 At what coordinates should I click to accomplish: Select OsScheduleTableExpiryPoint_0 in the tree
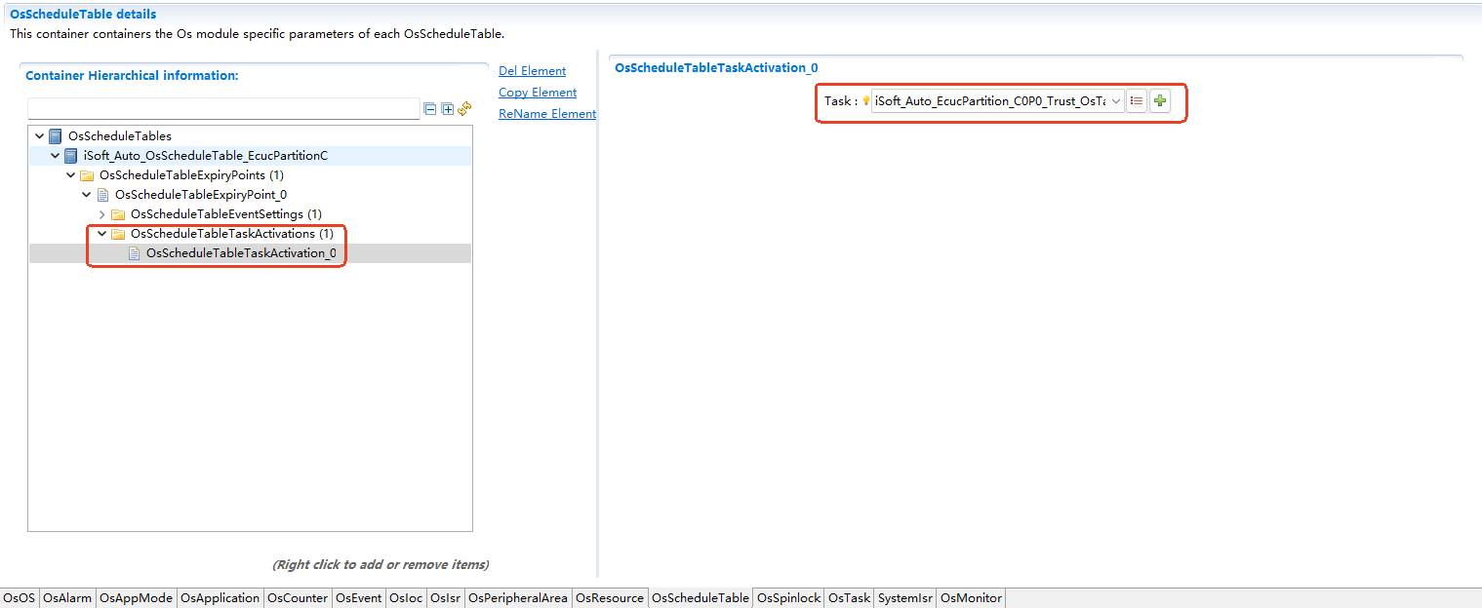[x=200, y=195]
